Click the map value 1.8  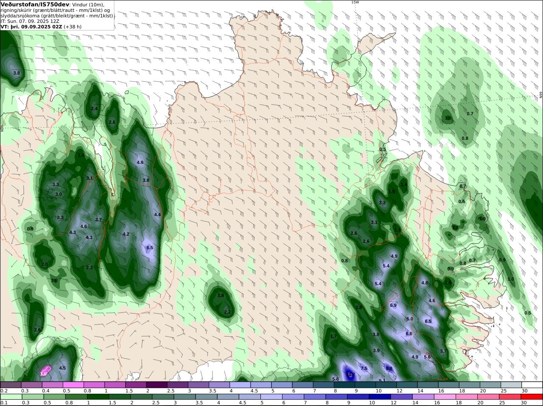pos(221,296)
